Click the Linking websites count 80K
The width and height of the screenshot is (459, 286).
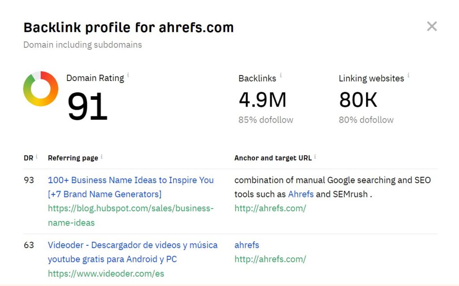[358, 100]
